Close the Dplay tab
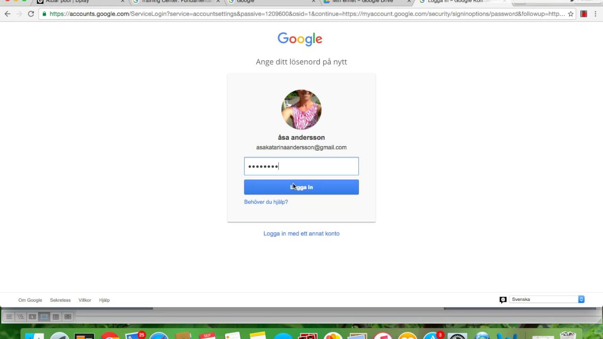 click(122, 1)
